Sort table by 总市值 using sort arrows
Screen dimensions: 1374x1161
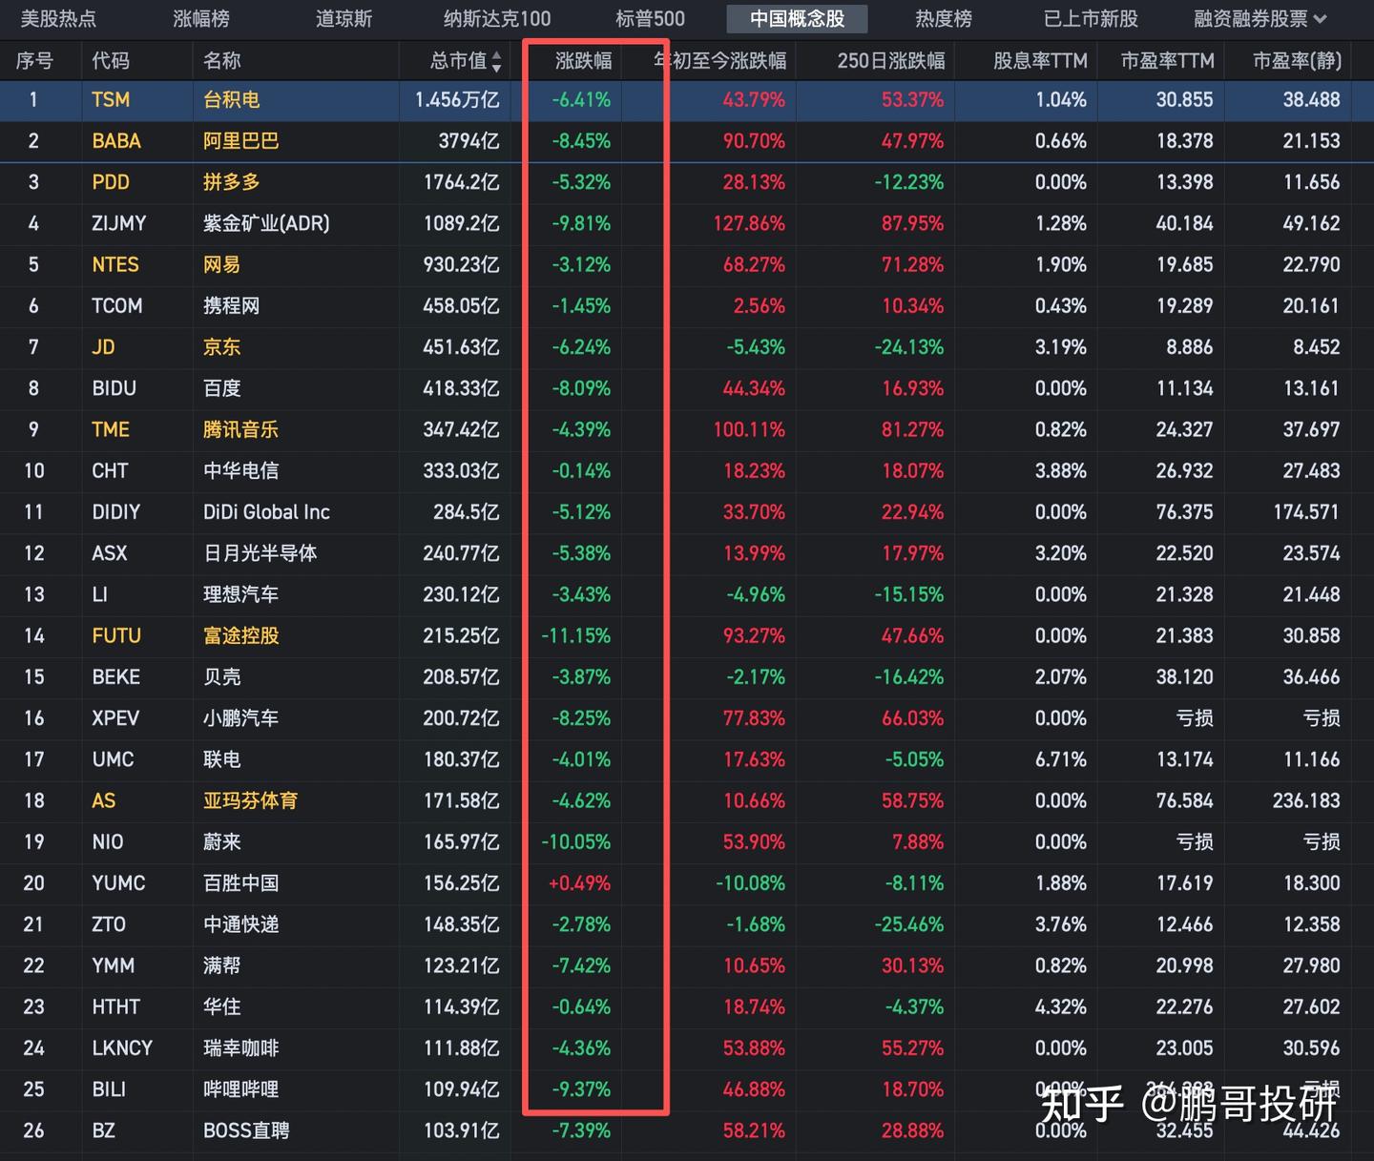tap(496, 60)
